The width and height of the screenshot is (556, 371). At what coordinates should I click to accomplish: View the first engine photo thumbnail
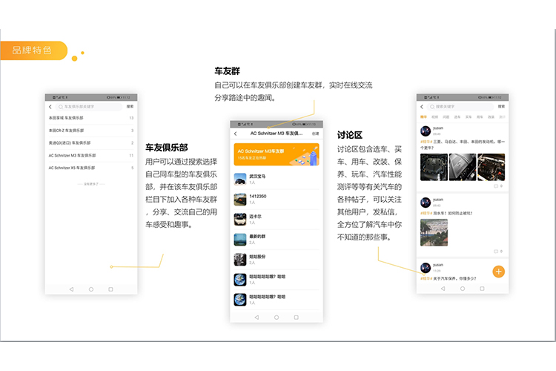(434, 167)
